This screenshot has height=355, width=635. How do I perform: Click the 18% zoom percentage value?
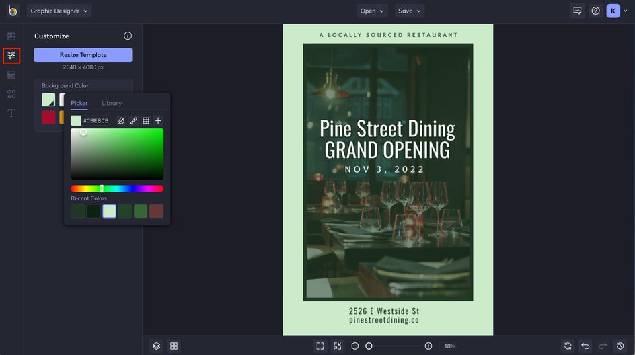(x=449, y=346)
